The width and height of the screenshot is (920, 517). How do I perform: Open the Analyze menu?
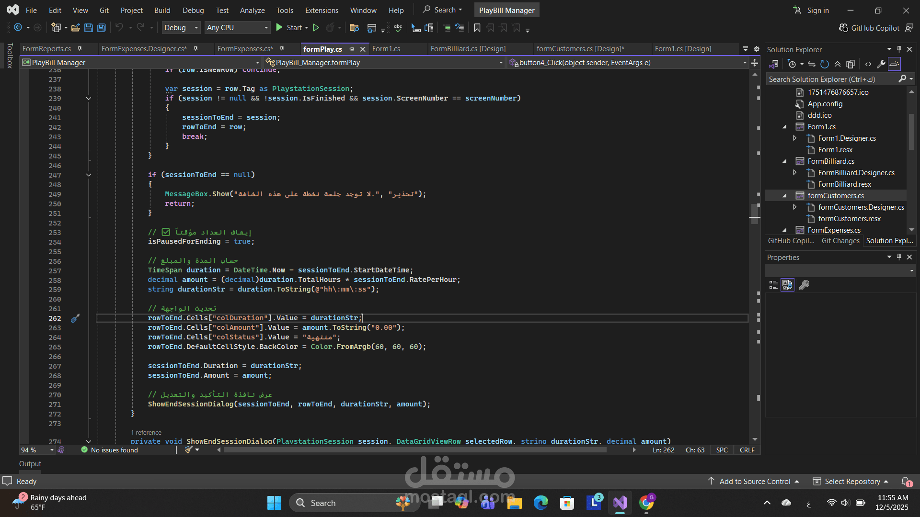coord(252,10)
